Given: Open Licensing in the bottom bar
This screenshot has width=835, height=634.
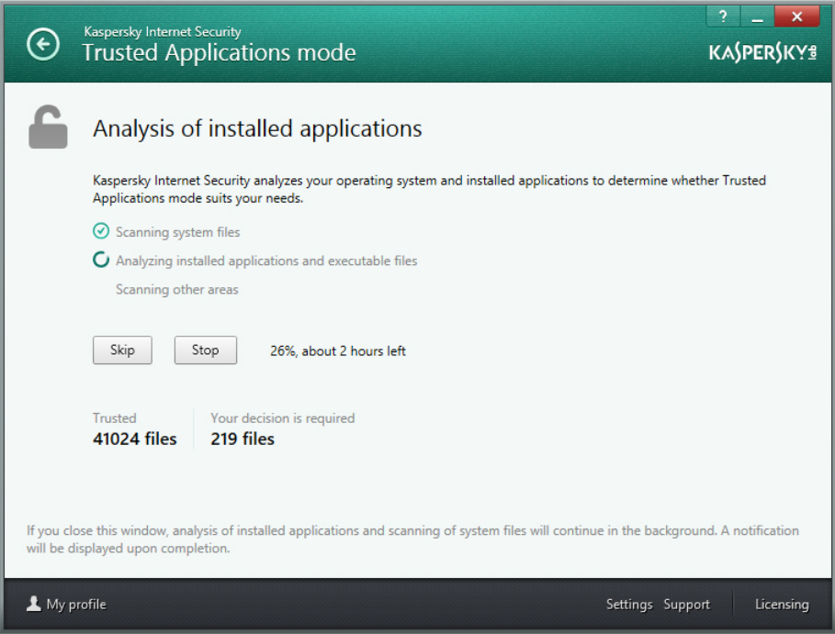Looking at the screenshot, I should coord(782,605).
